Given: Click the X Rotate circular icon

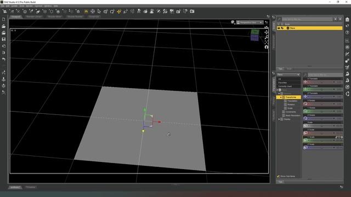Looking at the screenshot, I should click(305, 104).
